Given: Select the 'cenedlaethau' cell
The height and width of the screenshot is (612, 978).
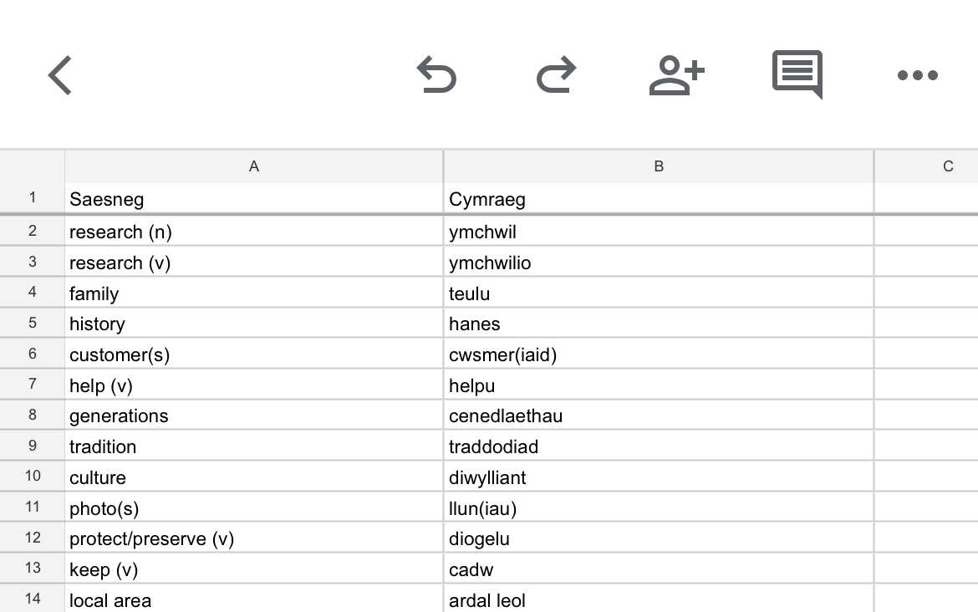Looking at the screenshot, I should [x=659, y=415].
